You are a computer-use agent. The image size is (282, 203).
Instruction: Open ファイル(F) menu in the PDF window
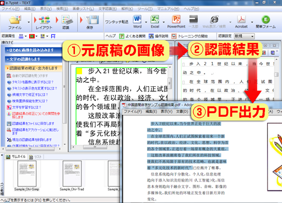coord(133,111)
